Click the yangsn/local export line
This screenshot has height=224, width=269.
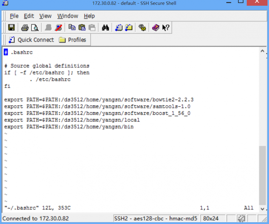coord(72,120)
